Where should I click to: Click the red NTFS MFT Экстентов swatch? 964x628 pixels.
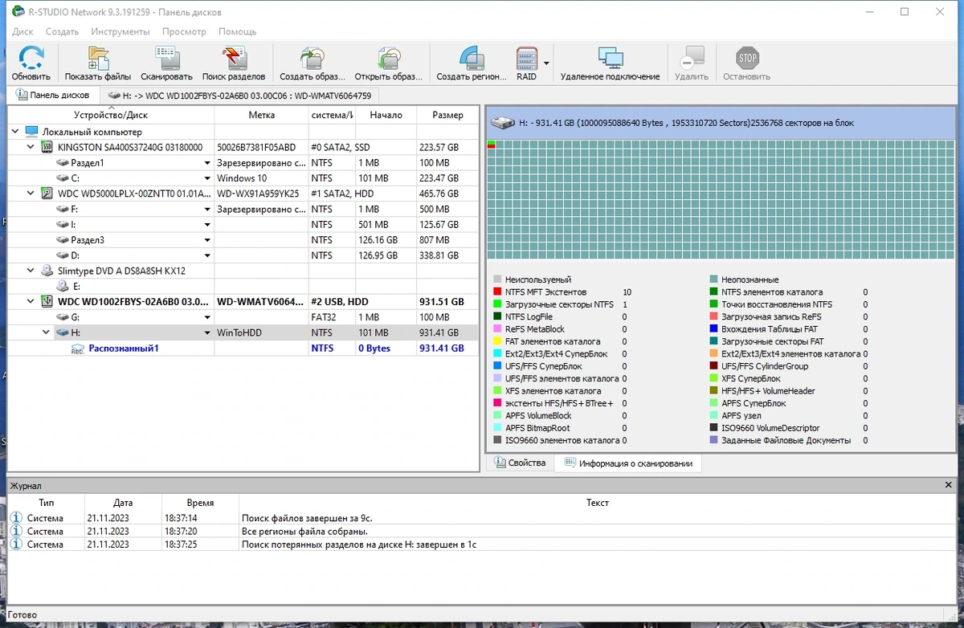(x=497, y=292)
